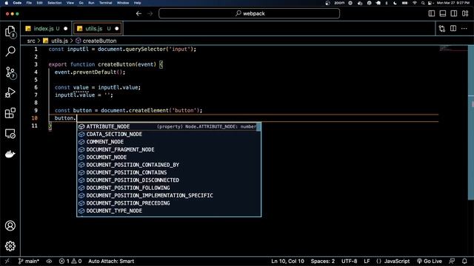This screenshot has height=266, width=474.
Task: Click the cloud publish icon in status bar
Action: click(49, 261)
